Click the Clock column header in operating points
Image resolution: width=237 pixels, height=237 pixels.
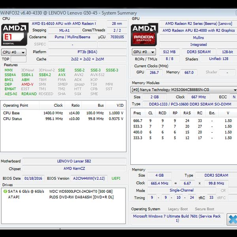point(52,105)
